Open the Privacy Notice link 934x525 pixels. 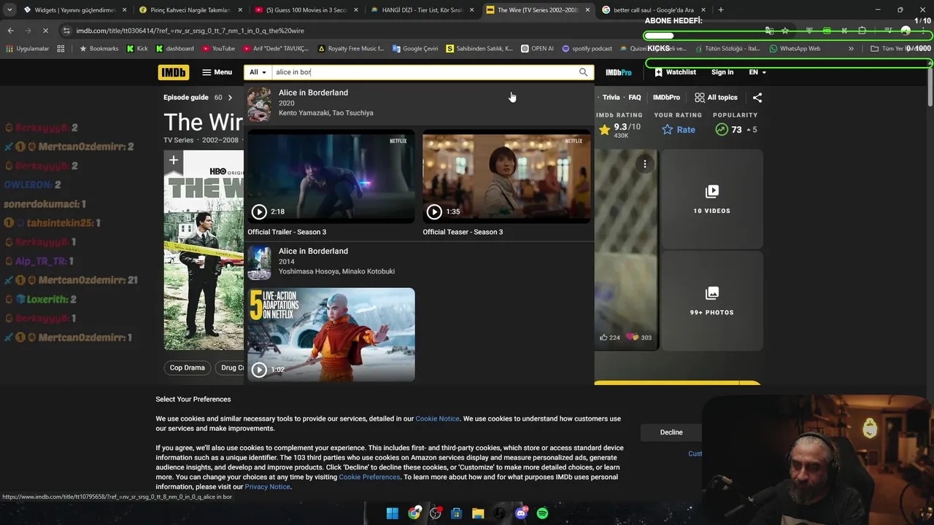[x=267, y=486]
